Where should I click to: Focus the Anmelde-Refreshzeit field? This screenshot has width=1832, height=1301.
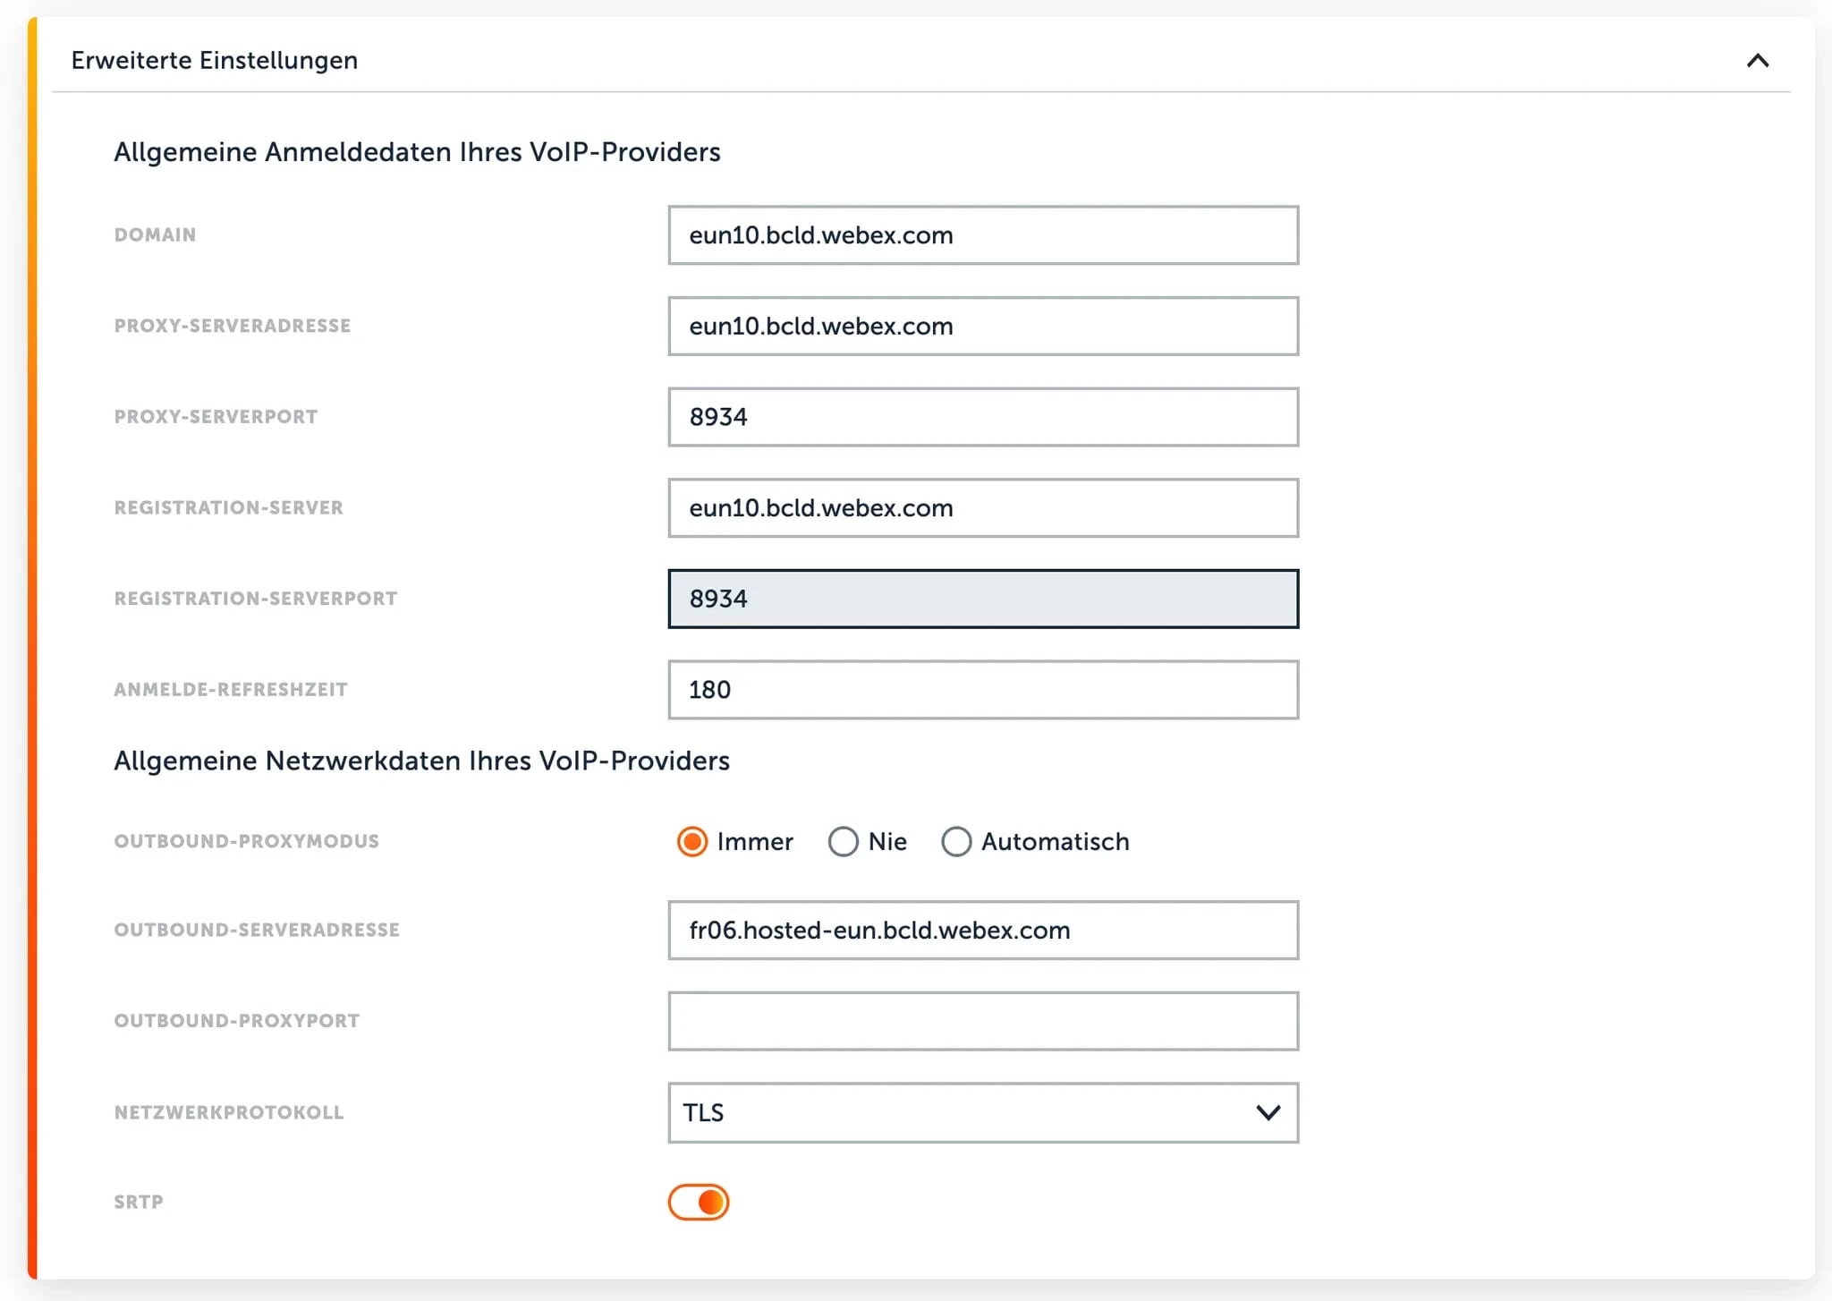click(x=982, y=690)
